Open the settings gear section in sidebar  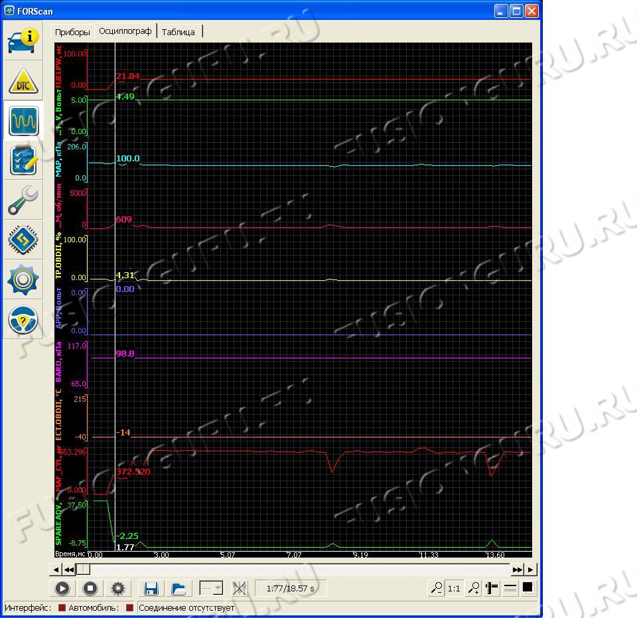[x=23, y=280]
